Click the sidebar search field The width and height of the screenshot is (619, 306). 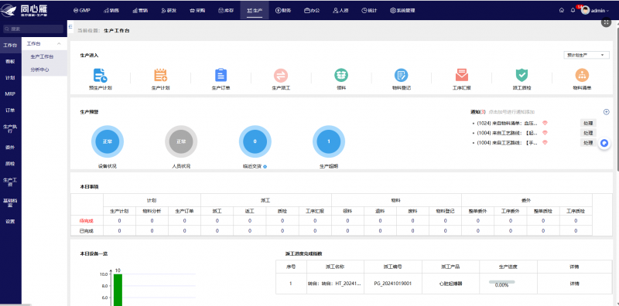point(33,29)
